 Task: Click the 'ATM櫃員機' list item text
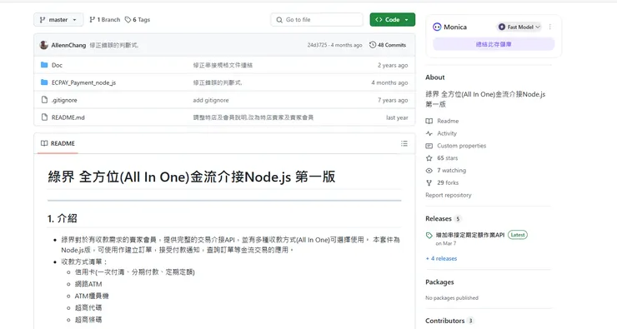[x=92, y=296]
